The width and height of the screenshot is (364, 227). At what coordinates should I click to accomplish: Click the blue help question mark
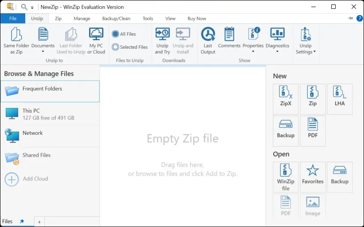pos(360,18)
